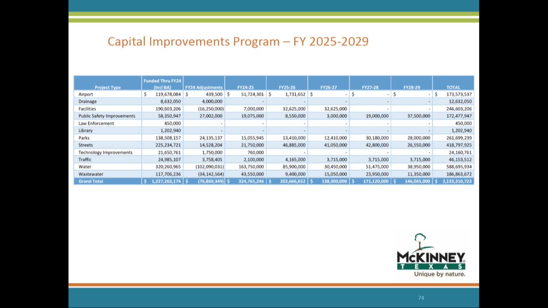Click the Unique by nature tagline

point(439,274)
